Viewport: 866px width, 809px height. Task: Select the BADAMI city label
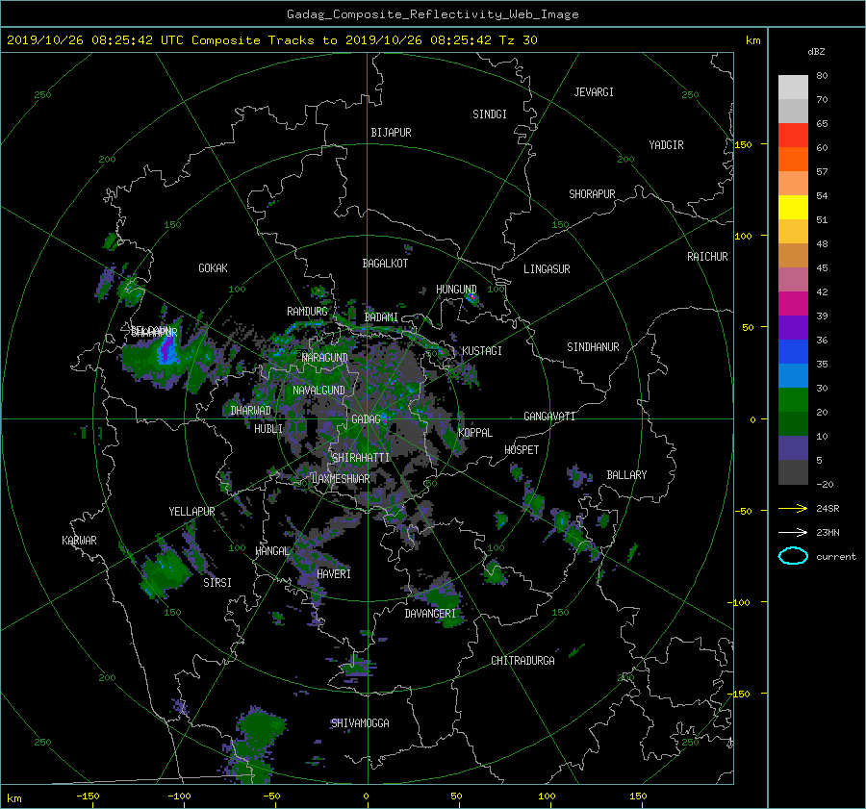click(x=381, y=317)
